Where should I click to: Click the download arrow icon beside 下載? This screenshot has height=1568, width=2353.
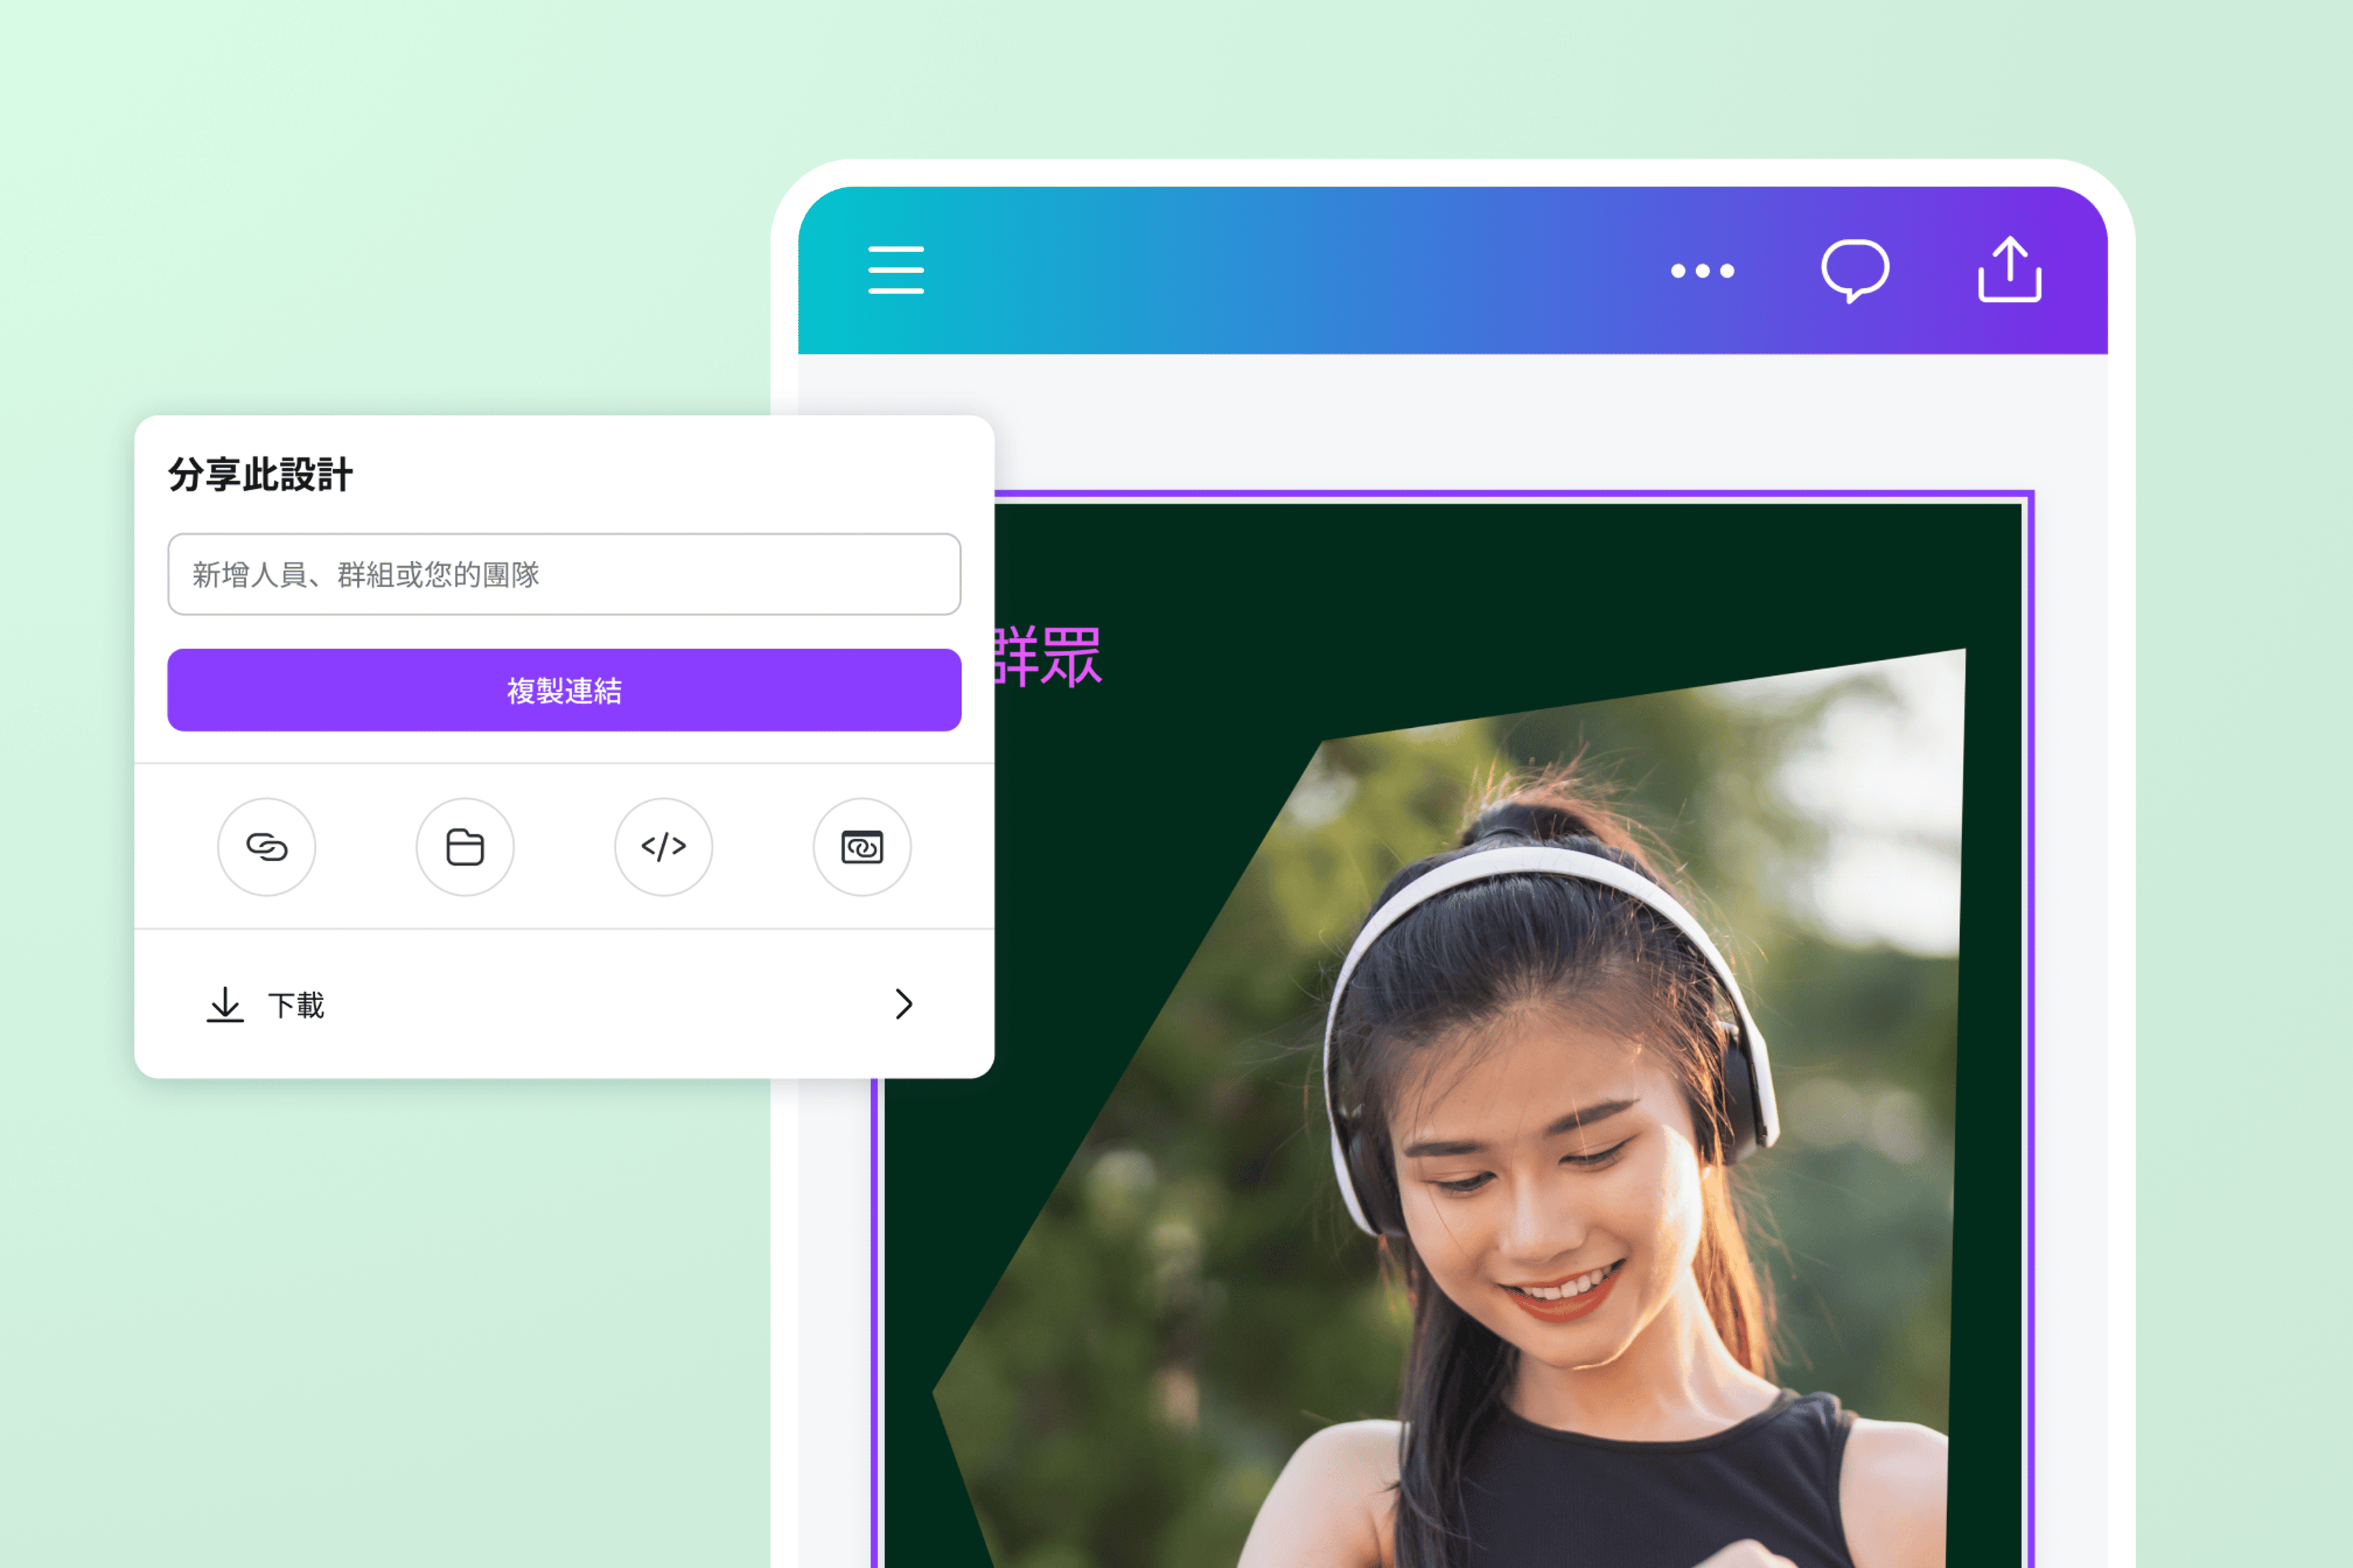point(225,1004)
